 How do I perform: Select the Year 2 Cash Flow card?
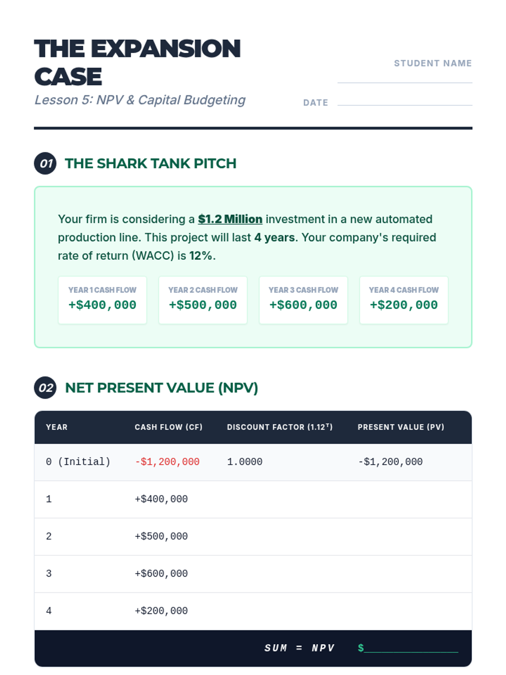tap(203, 300)
